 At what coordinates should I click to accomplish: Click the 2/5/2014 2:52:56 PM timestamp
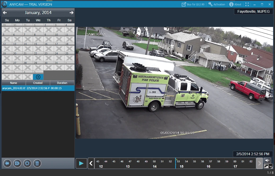253,154
